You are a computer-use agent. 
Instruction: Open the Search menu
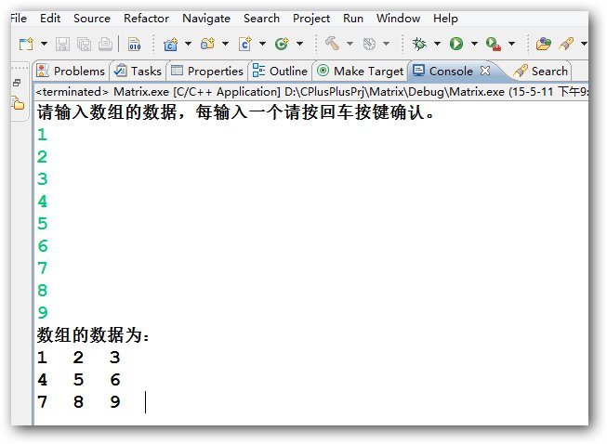point(261,19)
